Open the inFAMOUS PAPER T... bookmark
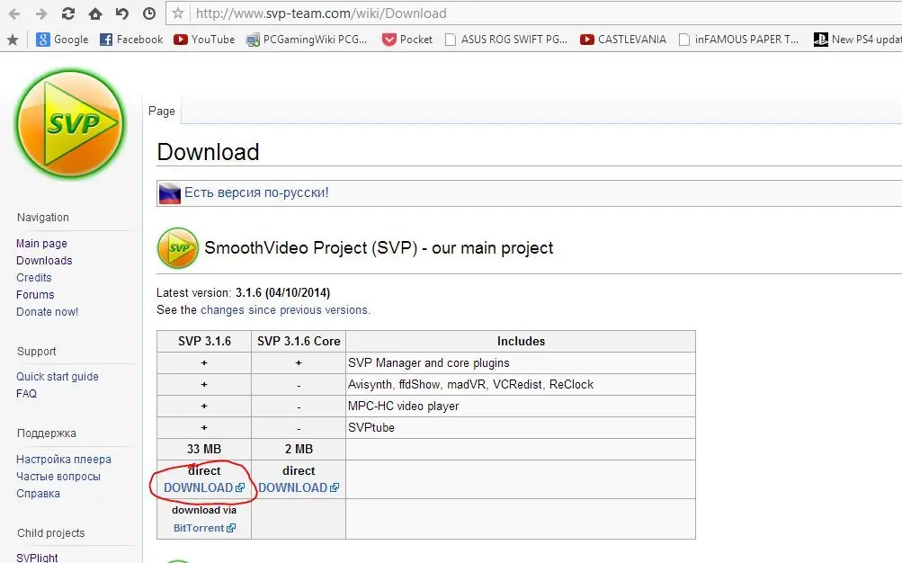 [x=739, y=40]
